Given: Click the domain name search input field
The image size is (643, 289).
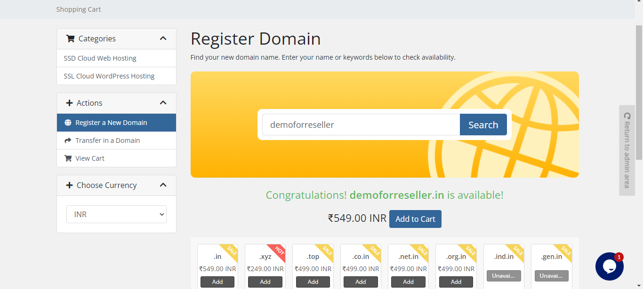Looking at the screenshot, I should pyautogui.click(x=361, y=125).
